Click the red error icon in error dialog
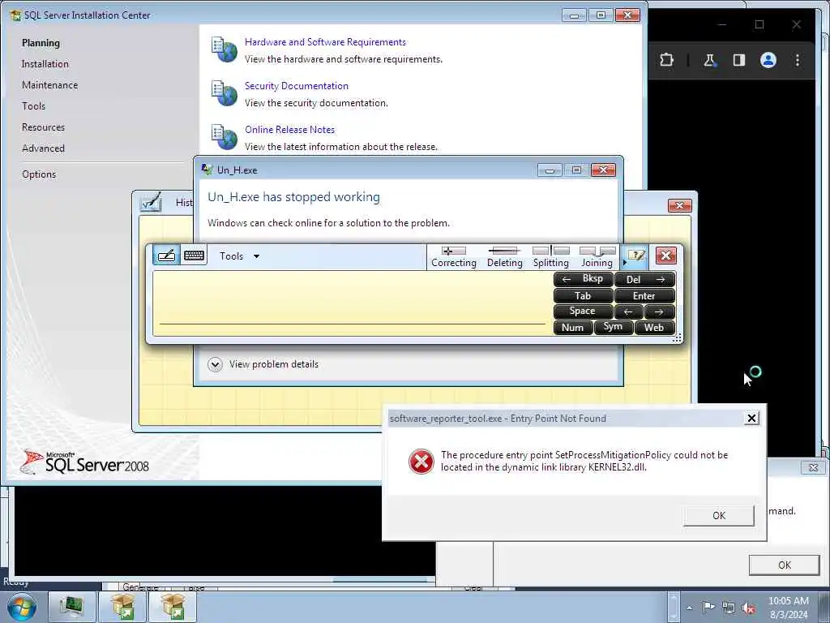This screenshot has width=830, height=623. point(421,462)
